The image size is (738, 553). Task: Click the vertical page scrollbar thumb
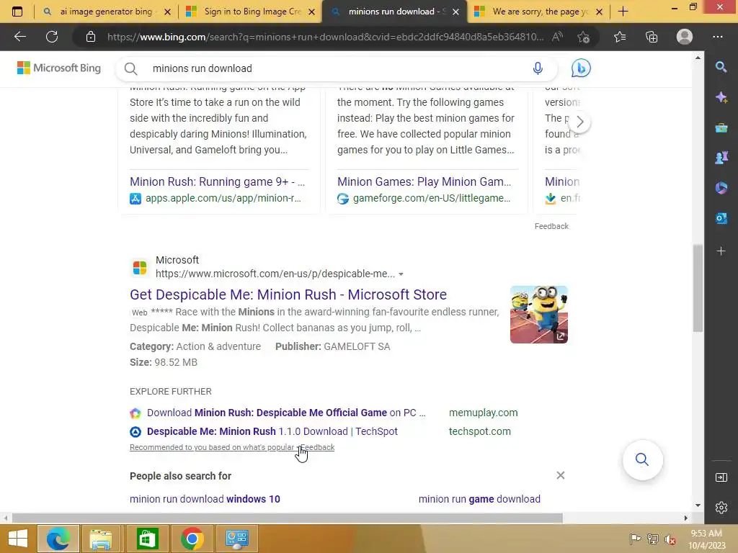tap(698, 288)
